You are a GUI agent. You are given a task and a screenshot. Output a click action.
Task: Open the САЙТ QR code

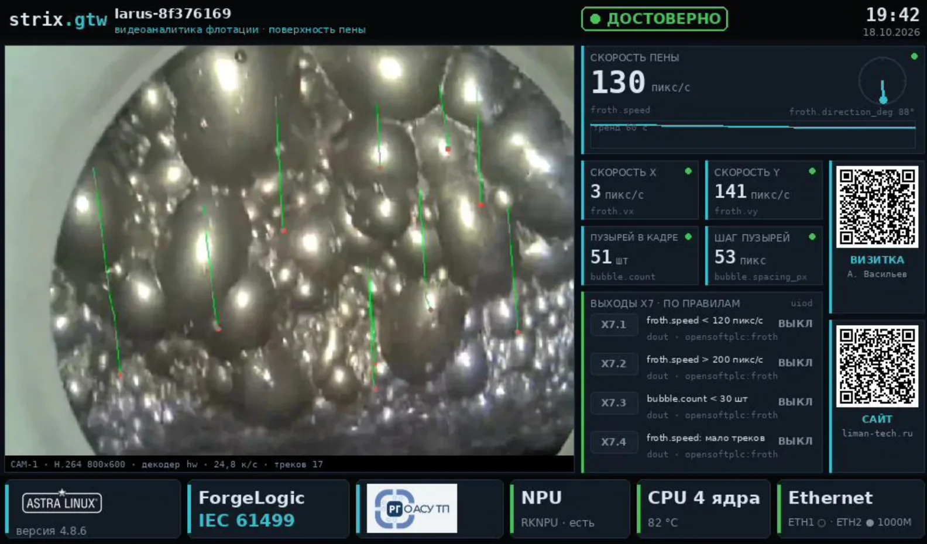pos(877,366)
